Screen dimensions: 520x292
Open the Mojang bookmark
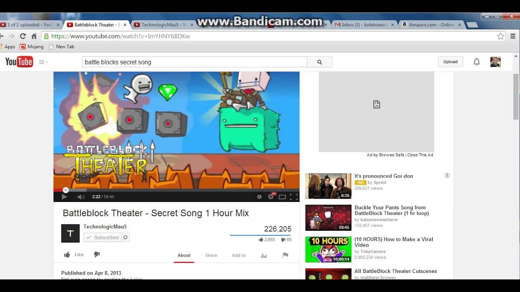click(32, 47)
